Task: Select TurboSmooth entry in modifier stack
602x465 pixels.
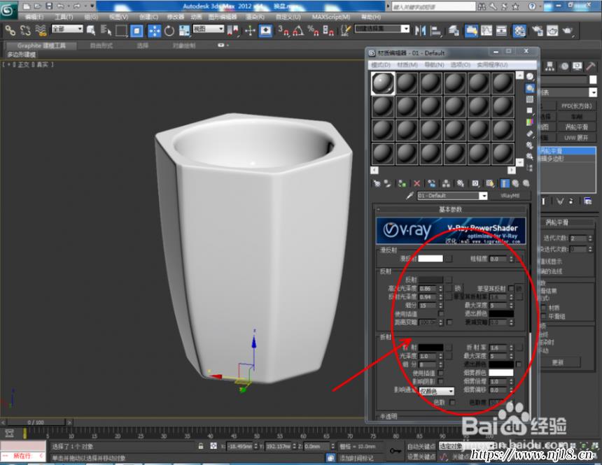Action: [x=568, y=151]
